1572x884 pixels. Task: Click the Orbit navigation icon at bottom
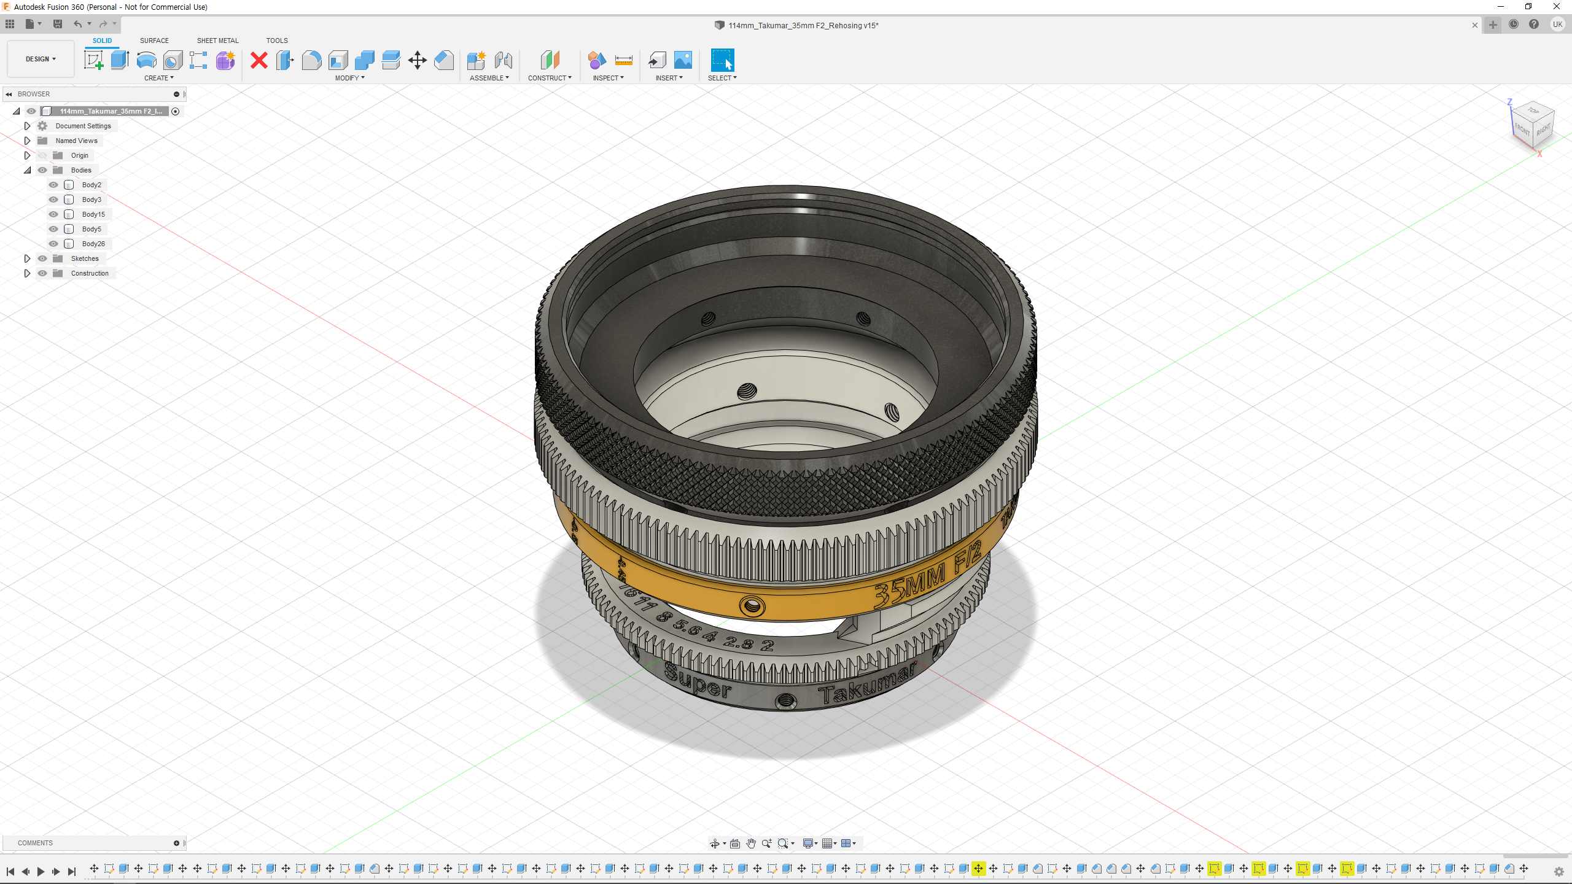click(x=715, y=843)
